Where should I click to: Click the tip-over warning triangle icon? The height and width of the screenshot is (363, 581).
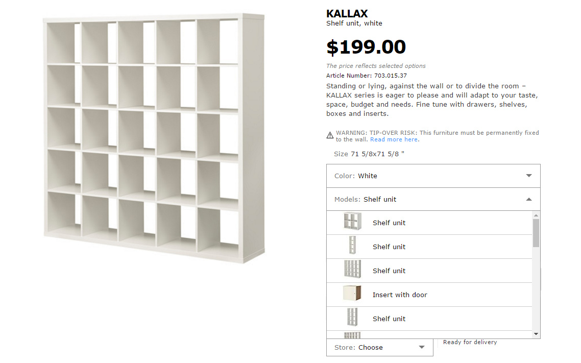click(x=330, y=135)
